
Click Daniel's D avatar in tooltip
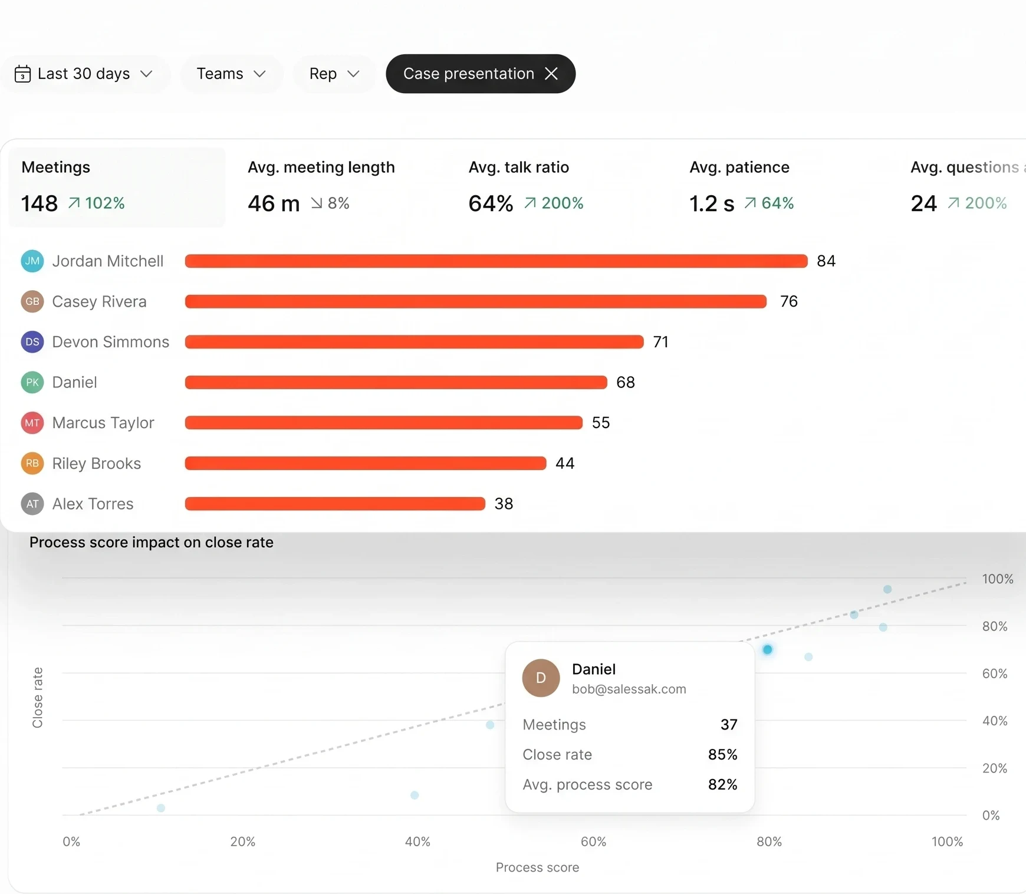coord(541,678)
